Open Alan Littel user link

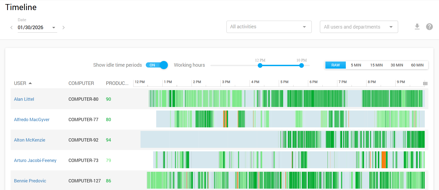pyautogui.click(x=24, y=99)
